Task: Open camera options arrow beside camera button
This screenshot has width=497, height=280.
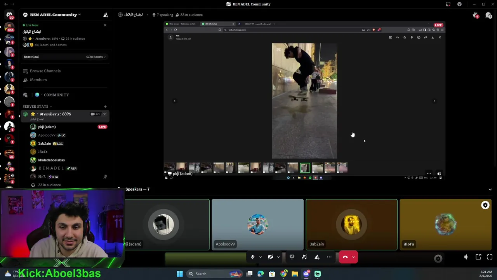Action: pyautogui.click(x=278, y=257)
